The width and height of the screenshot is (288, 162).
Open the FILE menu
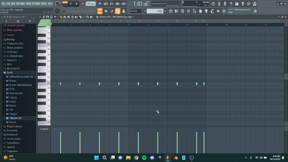[3, 4]
